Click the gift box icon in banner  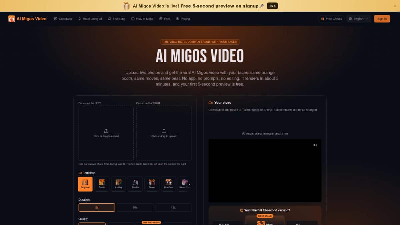point(126,6)
